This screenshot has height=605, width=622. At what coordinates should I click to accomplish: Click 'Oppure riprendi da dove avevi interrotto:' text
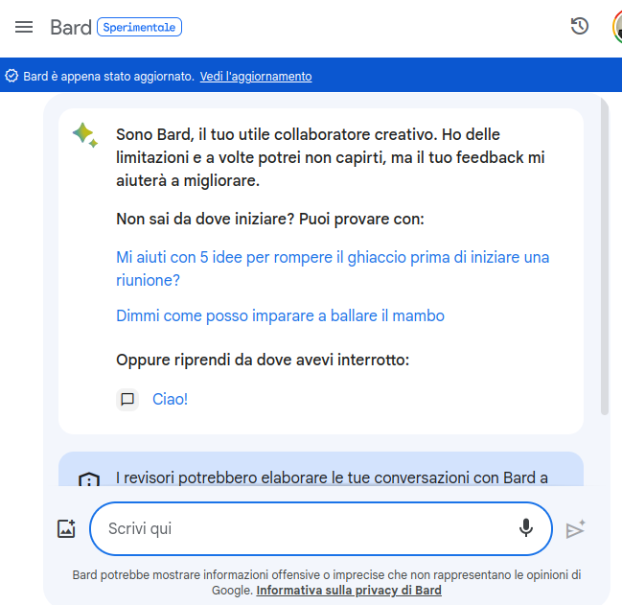coord(263,361)
